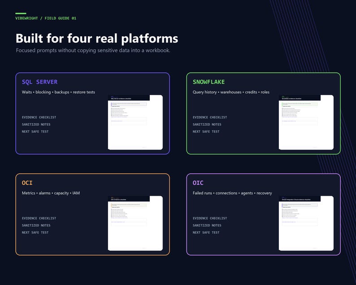Click the 'Built for four real platforms' title

pos(97,39)
